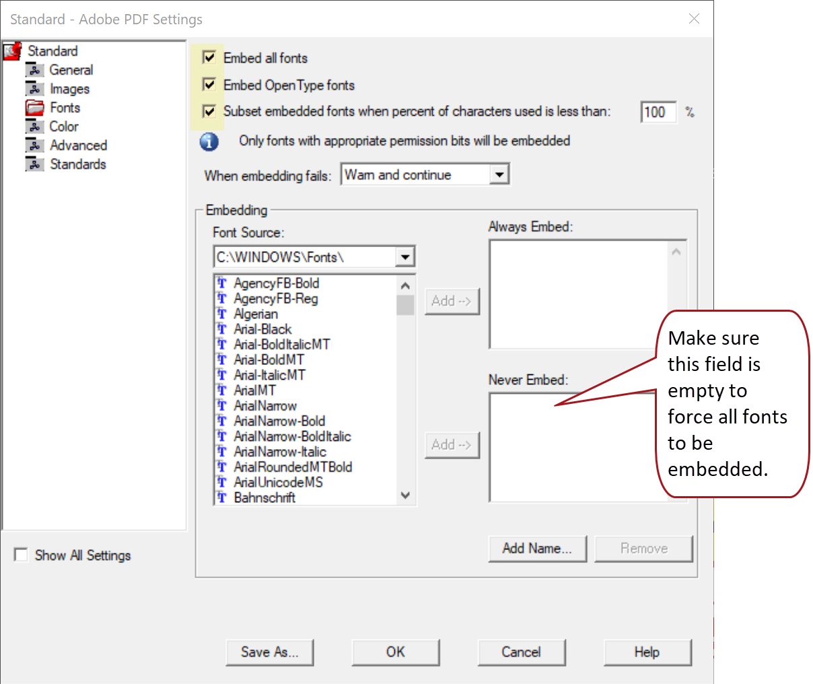The image size is (813, 684).
Task: Click the OK button
Action: 396,652
